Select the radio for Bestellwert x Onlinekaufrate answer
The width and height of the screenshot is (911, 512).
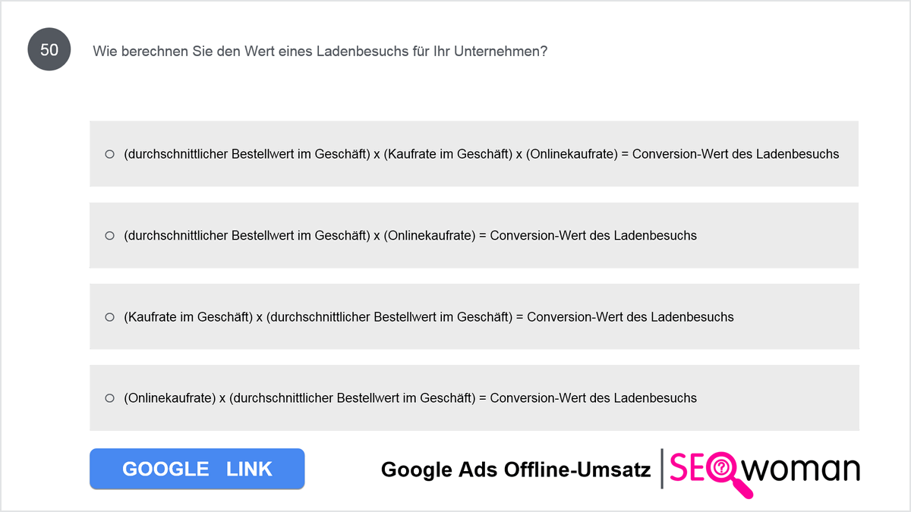click(109, 235)
